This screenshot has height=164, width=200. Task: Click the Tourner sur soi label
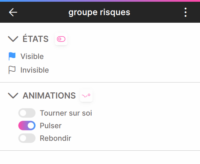point(66,113)
